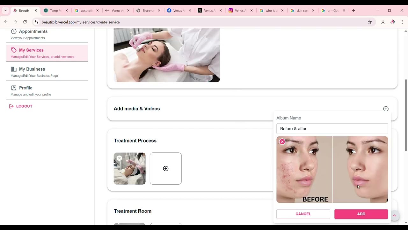This screenshot has width=408, height=230.
Task: Close the Beautix tab
Action: click(x=36, y=11)
